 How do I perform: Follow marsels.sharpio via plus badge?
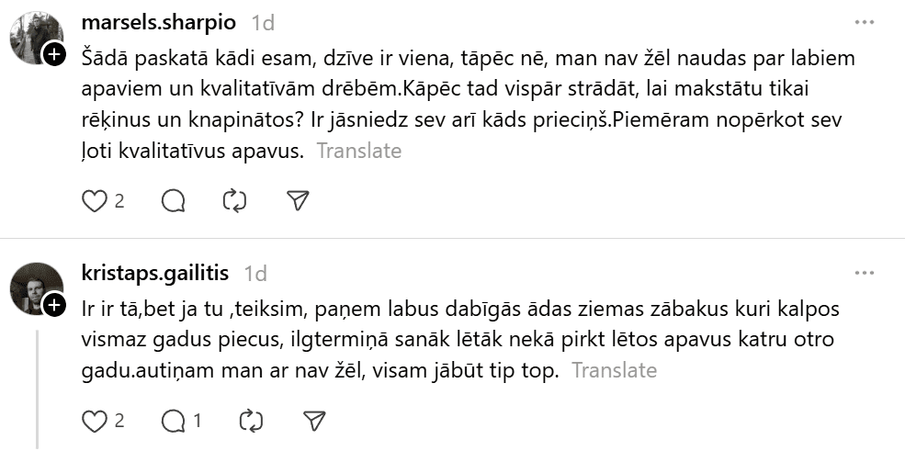54,55
